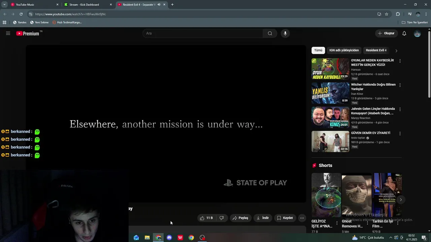
Task: View site information icon in address bar
Action: (31, 14)
